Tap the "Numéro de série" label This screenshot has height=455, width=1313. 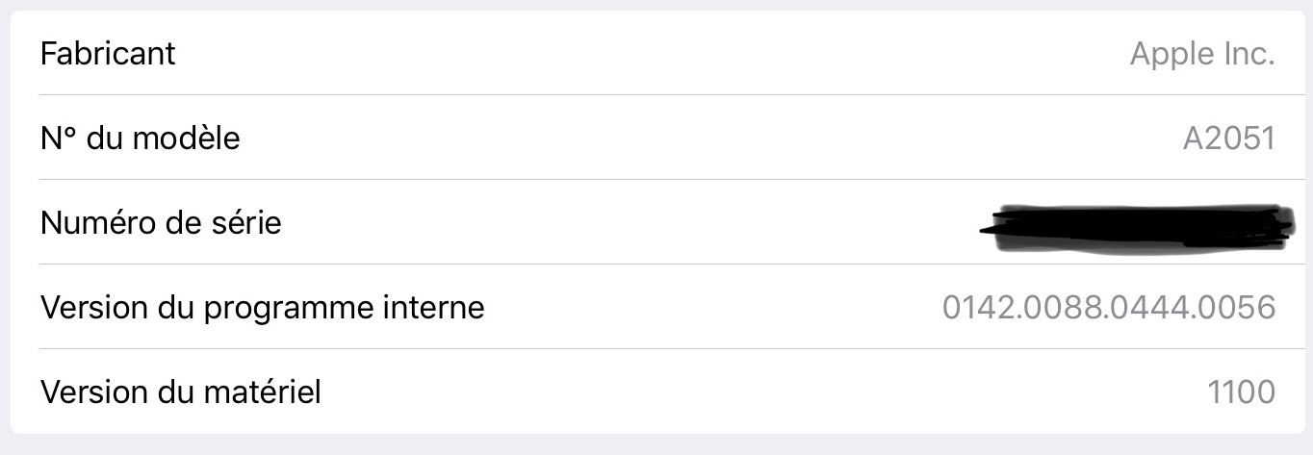point(161,223)
